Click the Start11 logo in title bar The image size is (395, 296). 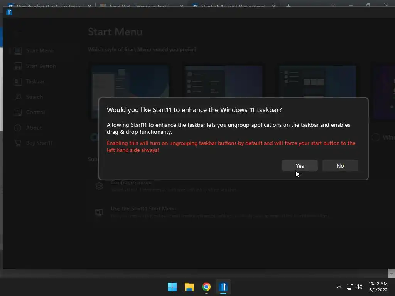click(x=9, y=12)
